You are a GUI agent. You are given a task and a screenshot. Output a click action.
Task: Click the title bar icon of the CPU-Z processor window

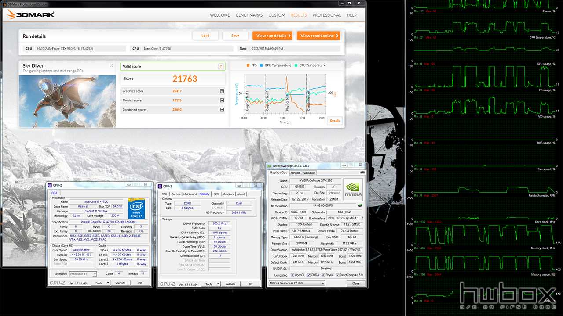pos(50,186)
